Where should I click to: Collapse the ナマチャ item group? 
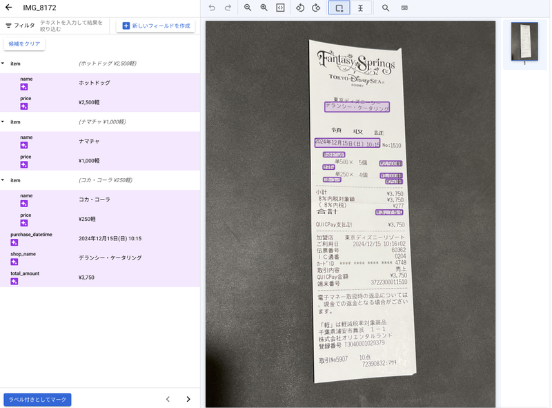click(3, 122)
